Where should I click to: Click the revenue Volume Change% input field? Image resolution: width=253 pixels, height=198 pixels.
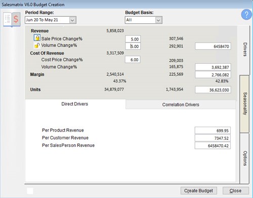pyautogui.click(x=133, y=46)
